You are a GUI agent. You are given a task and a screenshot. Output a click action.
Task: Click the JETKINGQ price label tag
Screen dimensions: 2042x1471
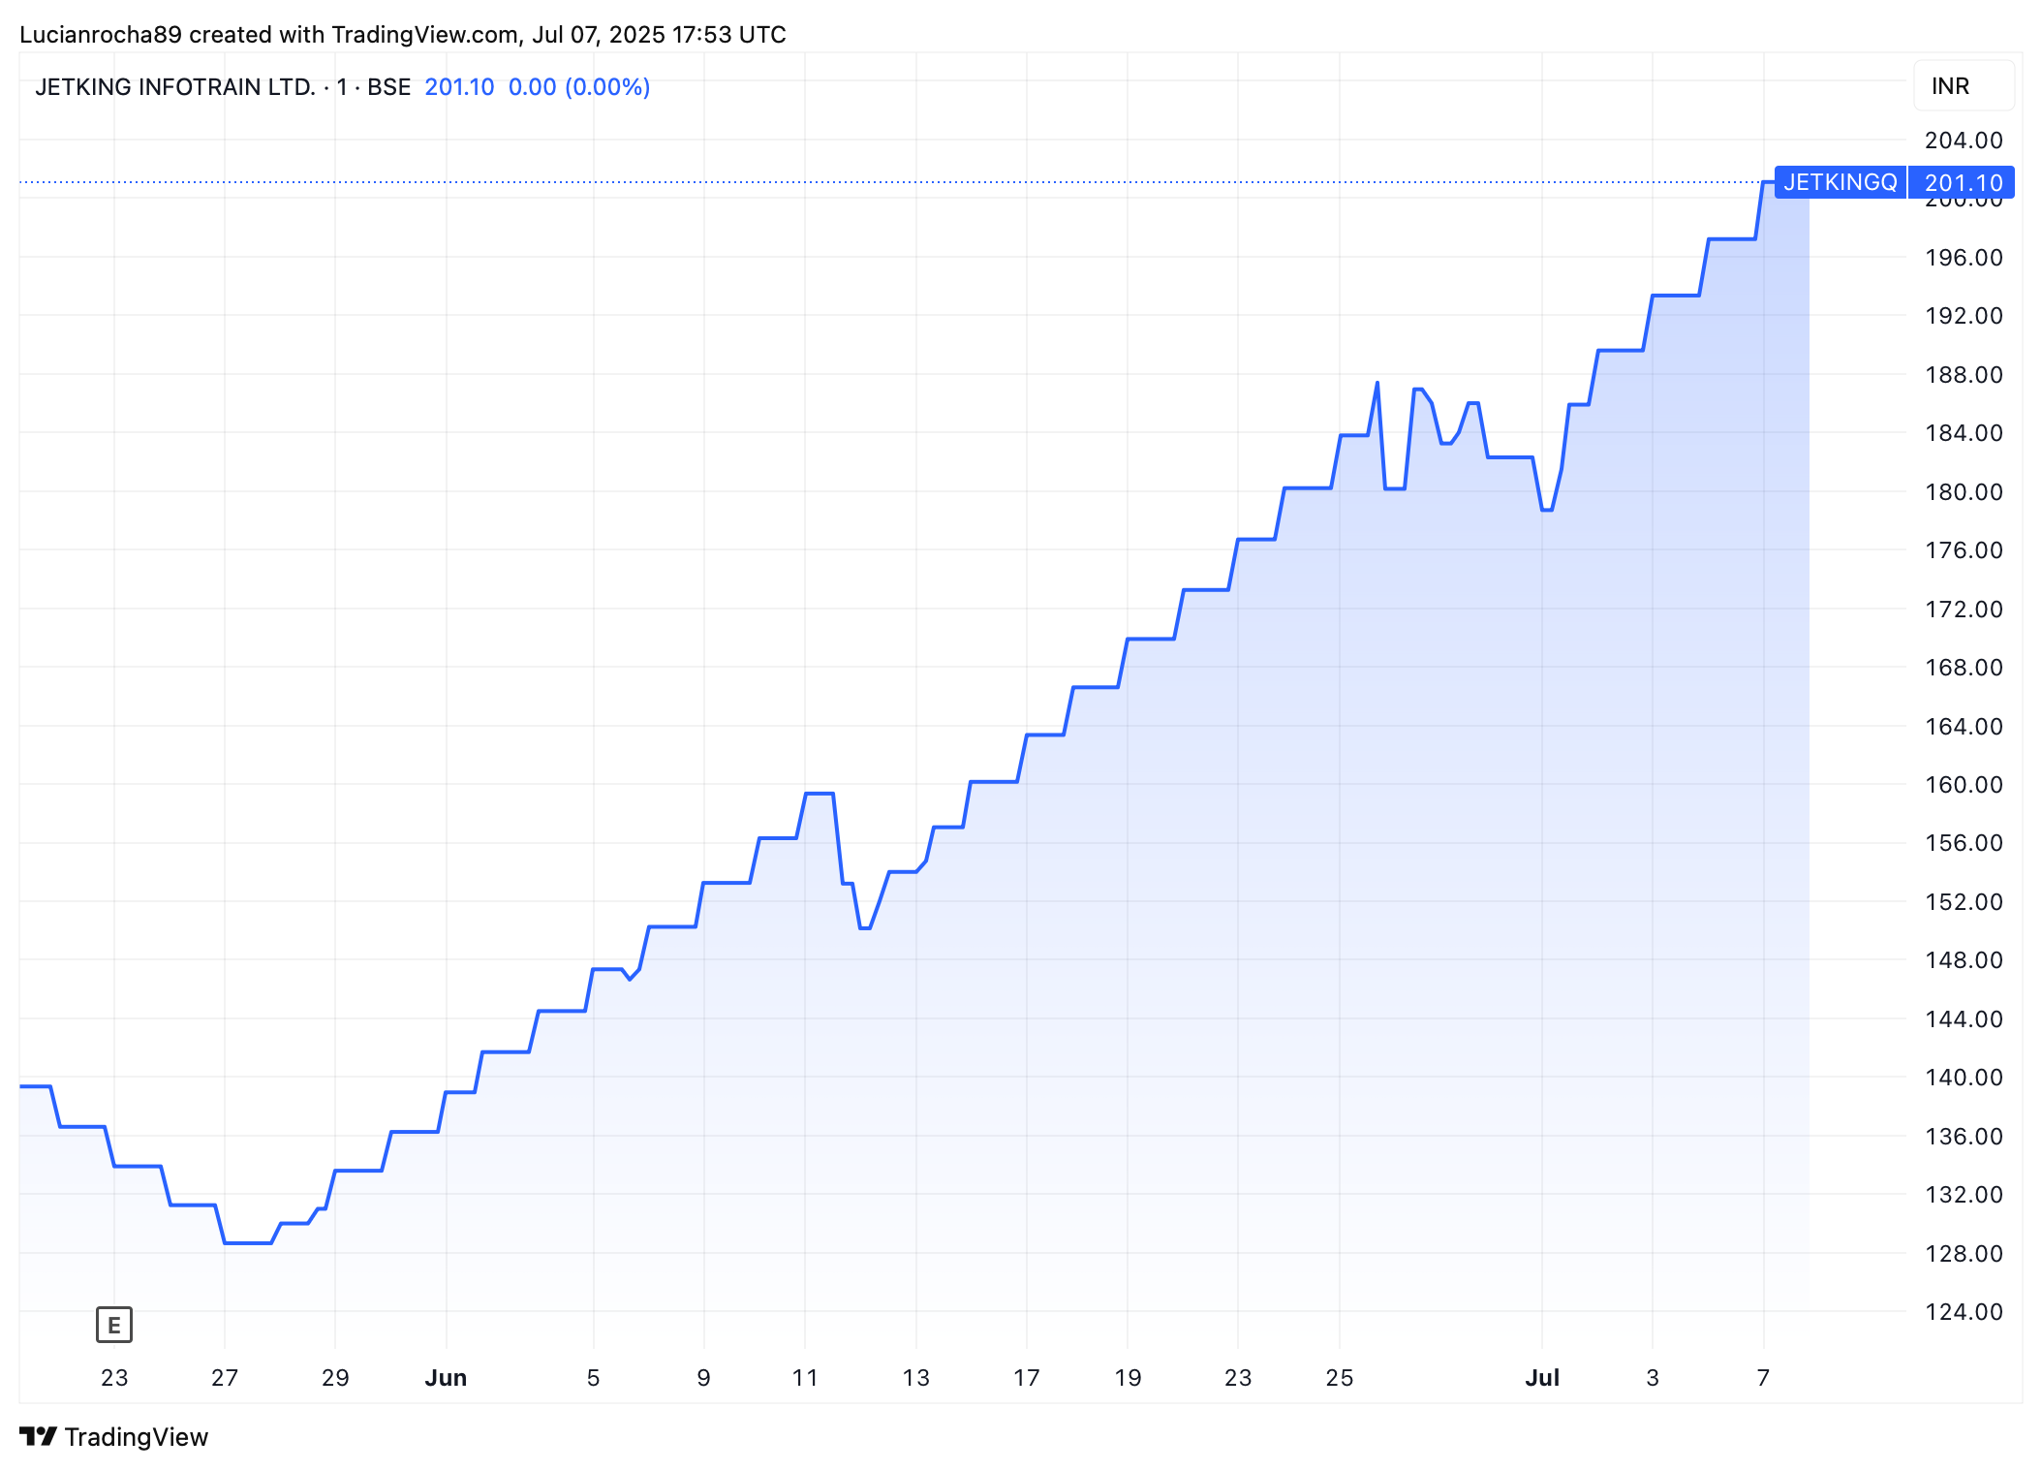pos(1840,182)
